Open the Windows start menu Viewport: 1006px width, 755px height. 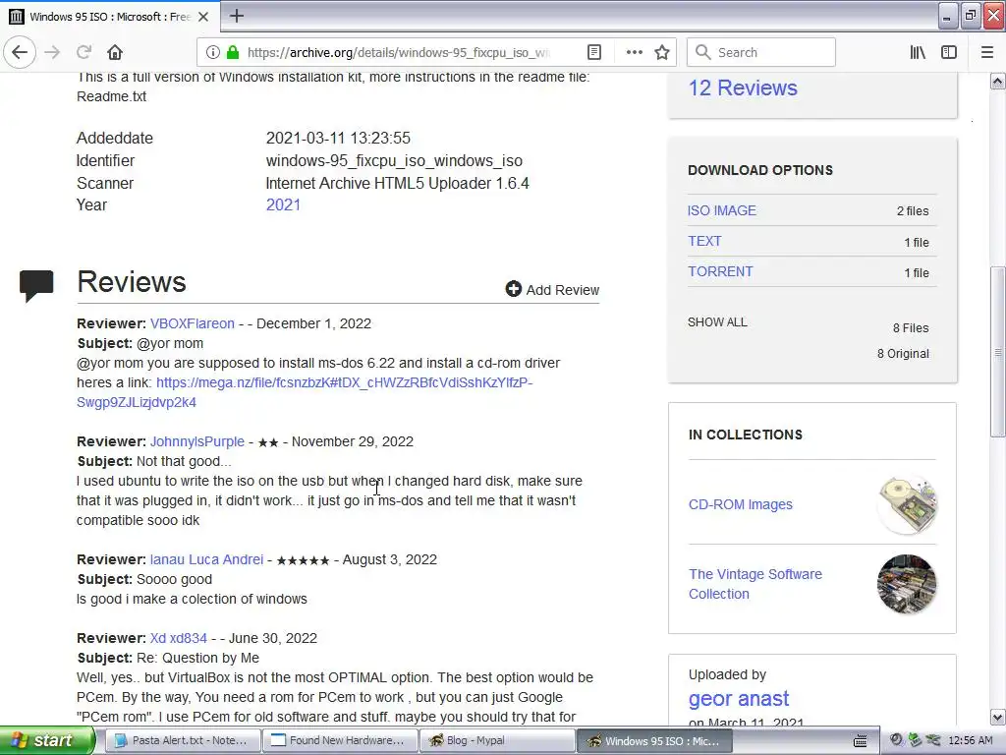[47, 740]
